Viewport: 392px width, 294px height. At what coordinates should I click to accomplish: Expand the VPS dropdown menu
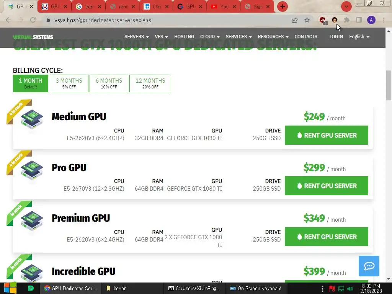(x=161, y=37)
